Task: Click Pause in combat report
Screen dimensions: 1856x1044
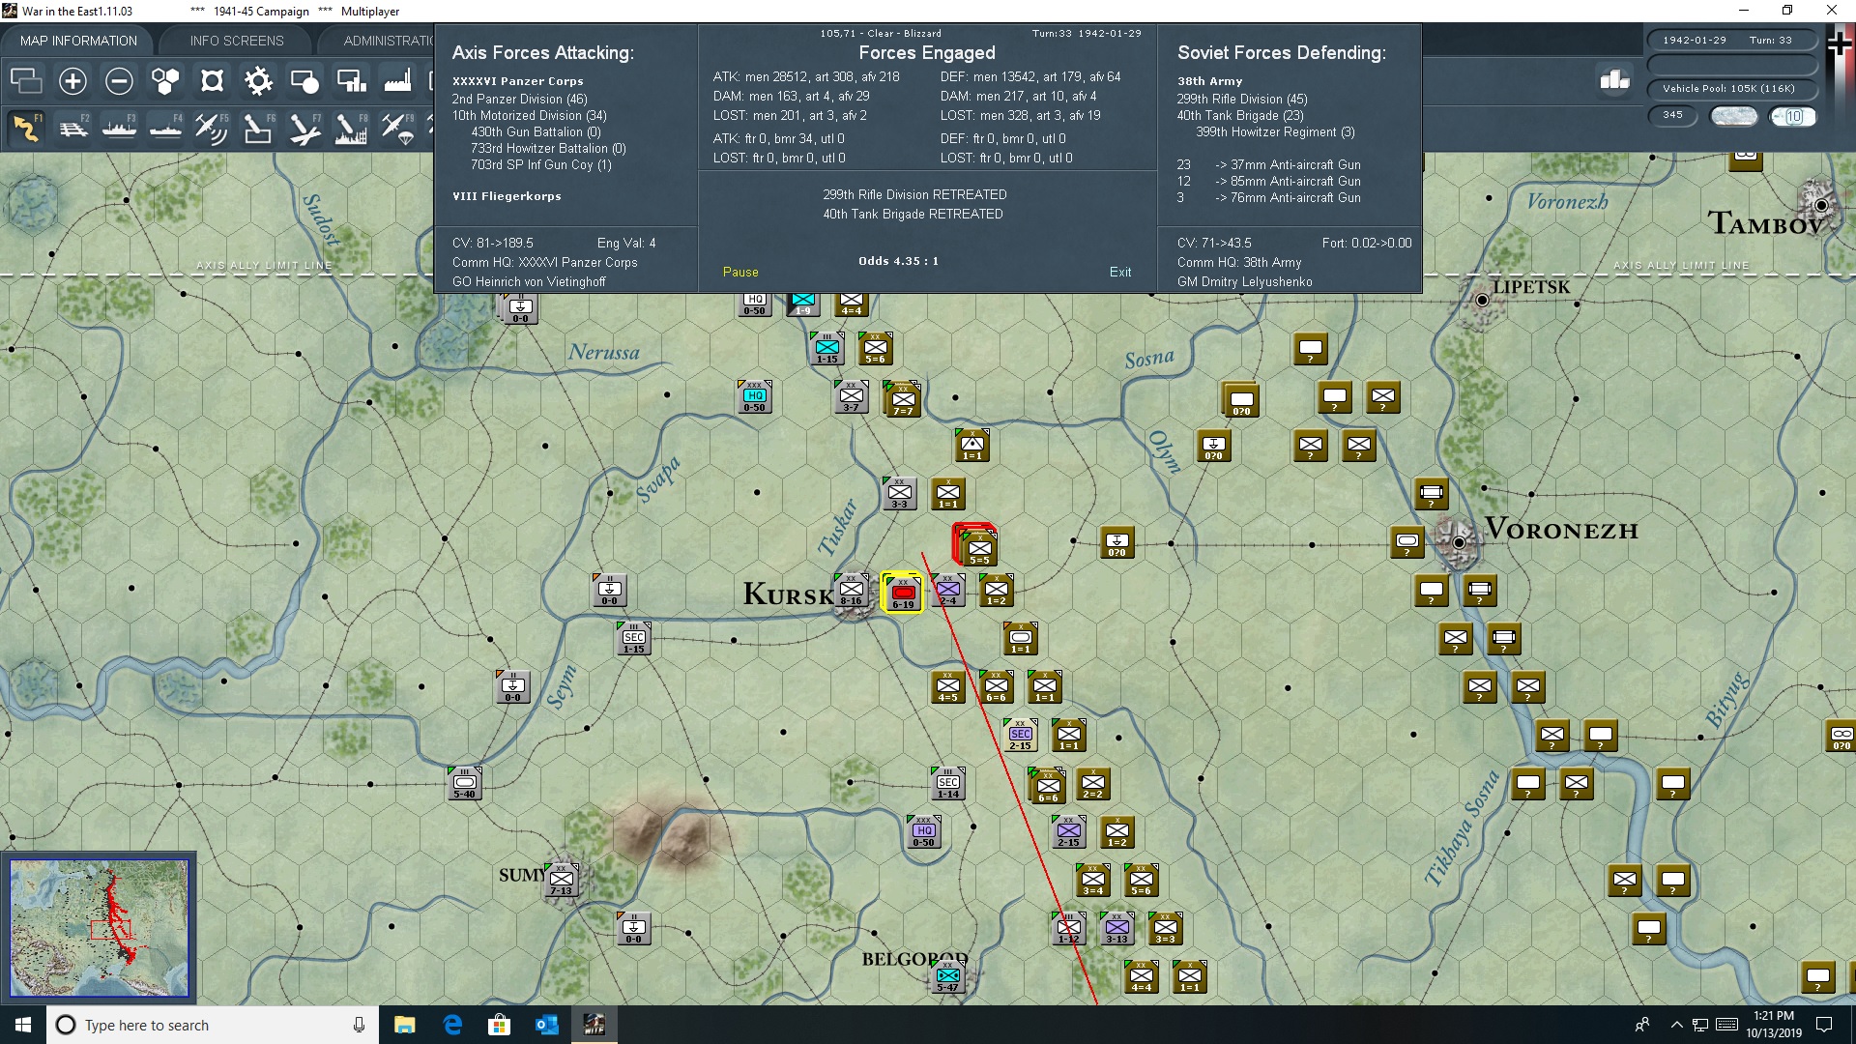Action: click(x=740, y=273)
